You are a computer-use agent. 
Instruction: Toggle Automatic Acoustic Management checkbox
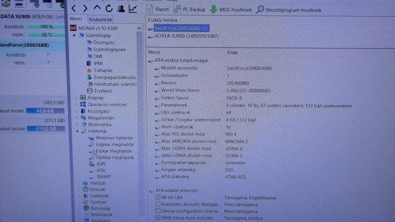pyautogui.click(x=158, y=204)
